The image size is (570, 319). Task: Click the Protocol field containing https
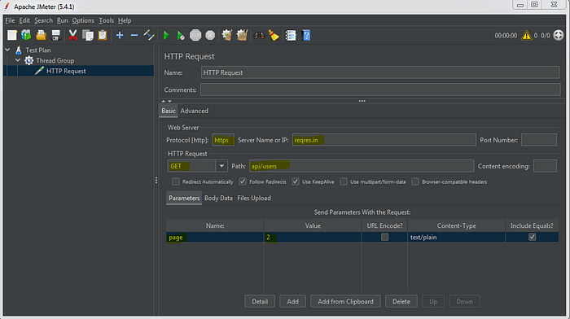click(223, 140)
